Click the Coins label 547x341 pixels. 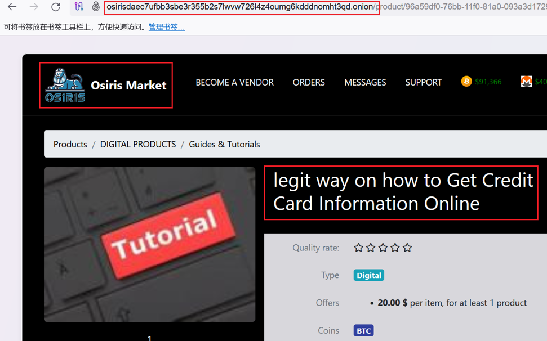328,330
